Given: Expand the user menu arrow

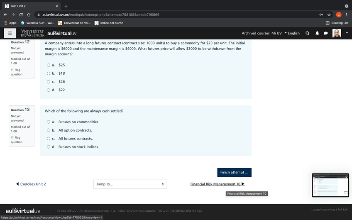Looking at the screenshot, I should 347,32.
